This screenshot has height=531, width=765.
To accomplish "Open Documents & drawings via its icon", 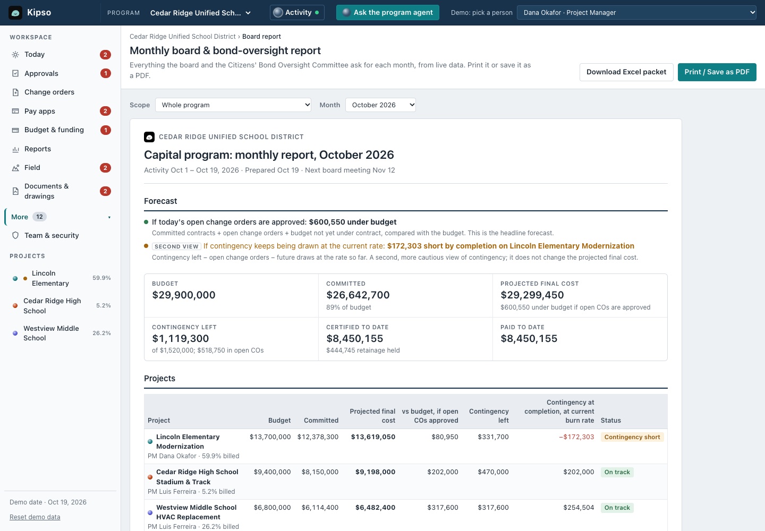I will 15,191.
